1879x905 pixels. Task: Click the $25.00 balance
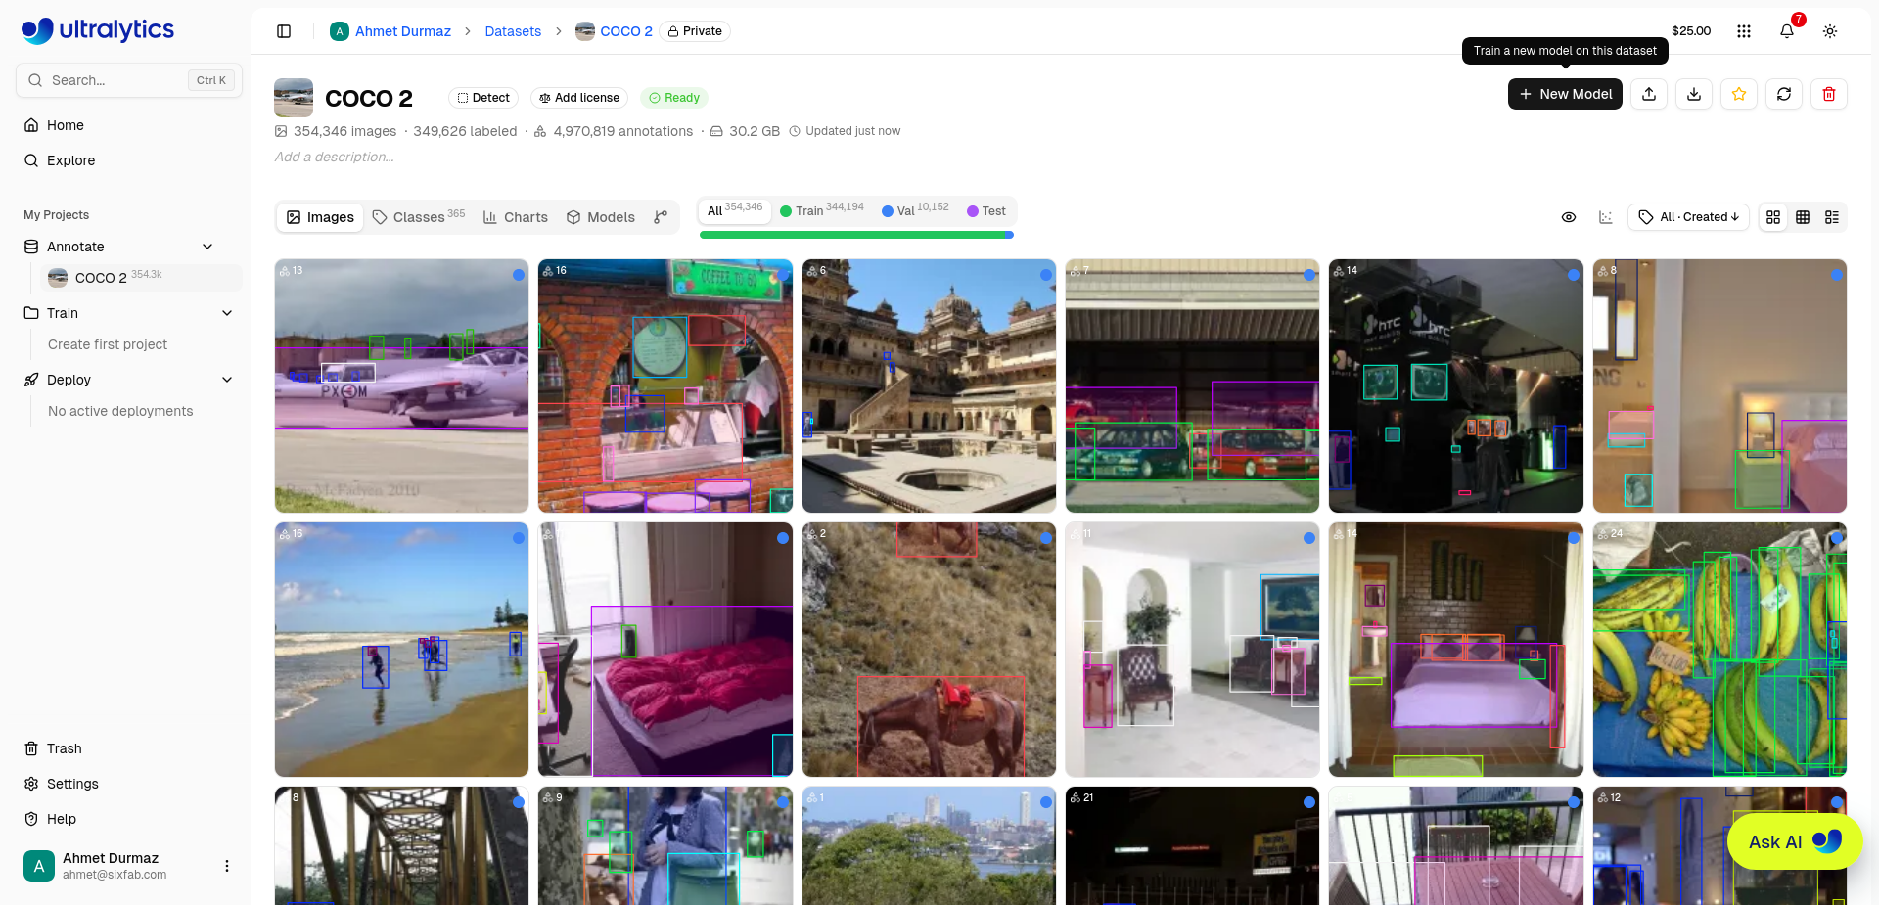[1691, 31]
